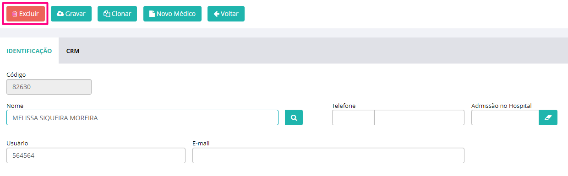Focus the Nome field with MELISSA SIQUEIRA MOREIRA
The image size is (568, 176).
[142, 117]
